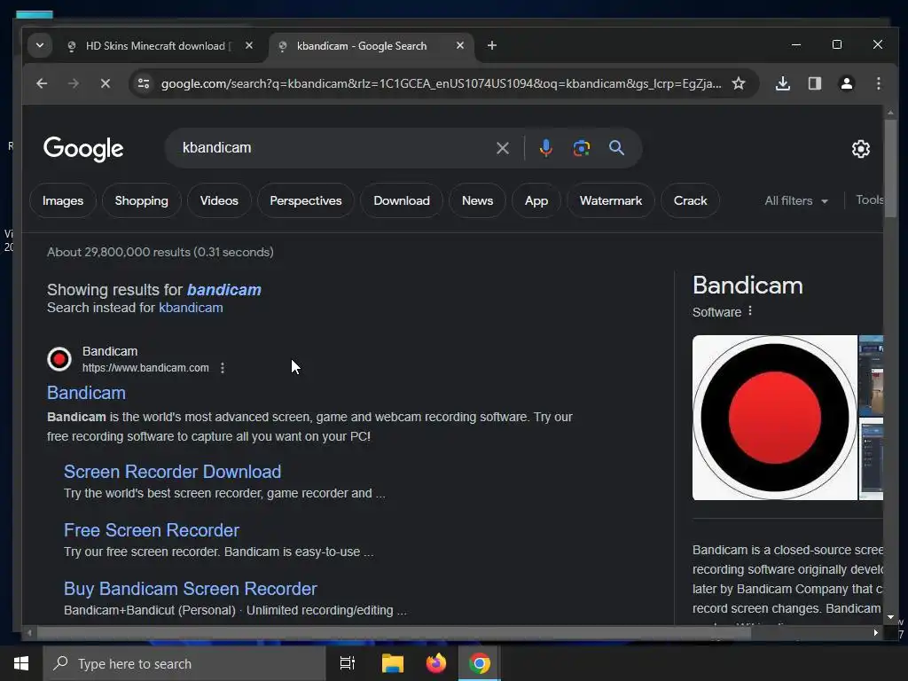Open Free Screen Recorder sitelink
Viewport: 908px width, 681px height.
pyautogui.click(x=151, y=530)
